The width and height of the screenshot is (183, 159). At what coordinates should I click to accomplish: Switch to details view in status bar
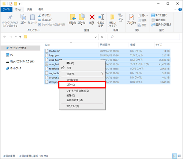[x=175, y=156]
